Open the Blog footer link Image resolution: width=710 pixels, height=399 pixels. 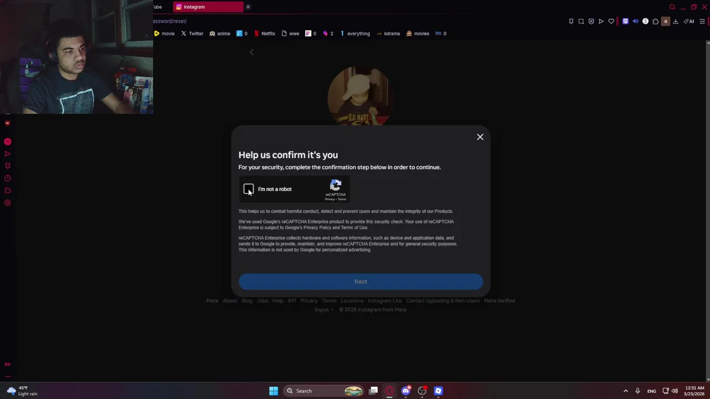(x=247, y=300)
